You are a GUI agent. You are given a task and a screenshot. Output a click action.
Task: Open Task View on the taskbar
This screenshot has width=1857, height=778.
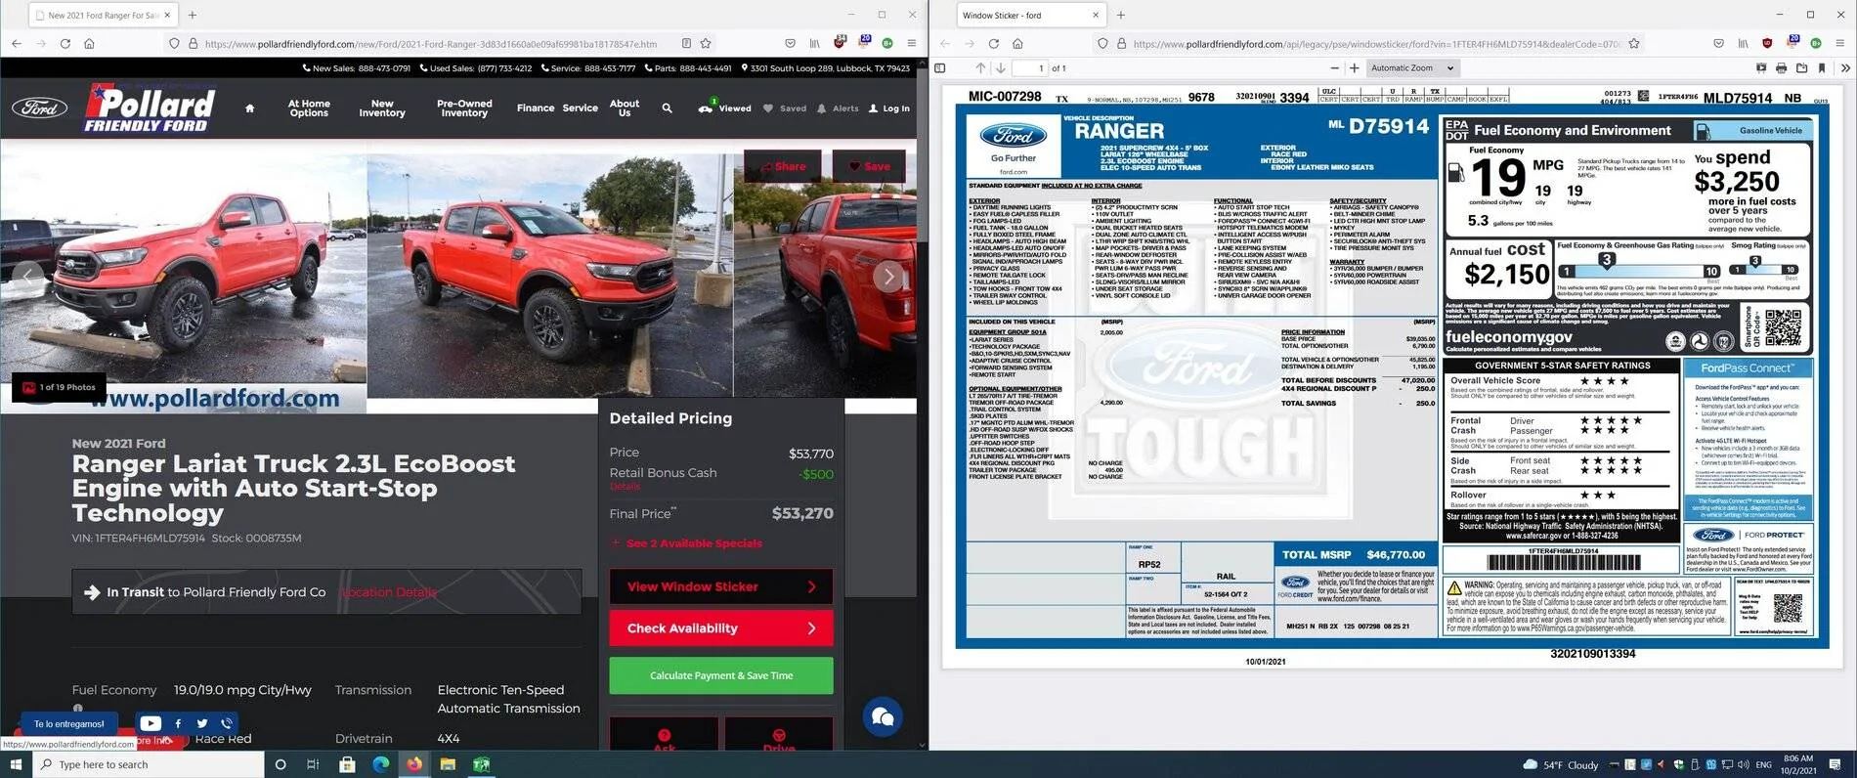(x=313, y=764)
